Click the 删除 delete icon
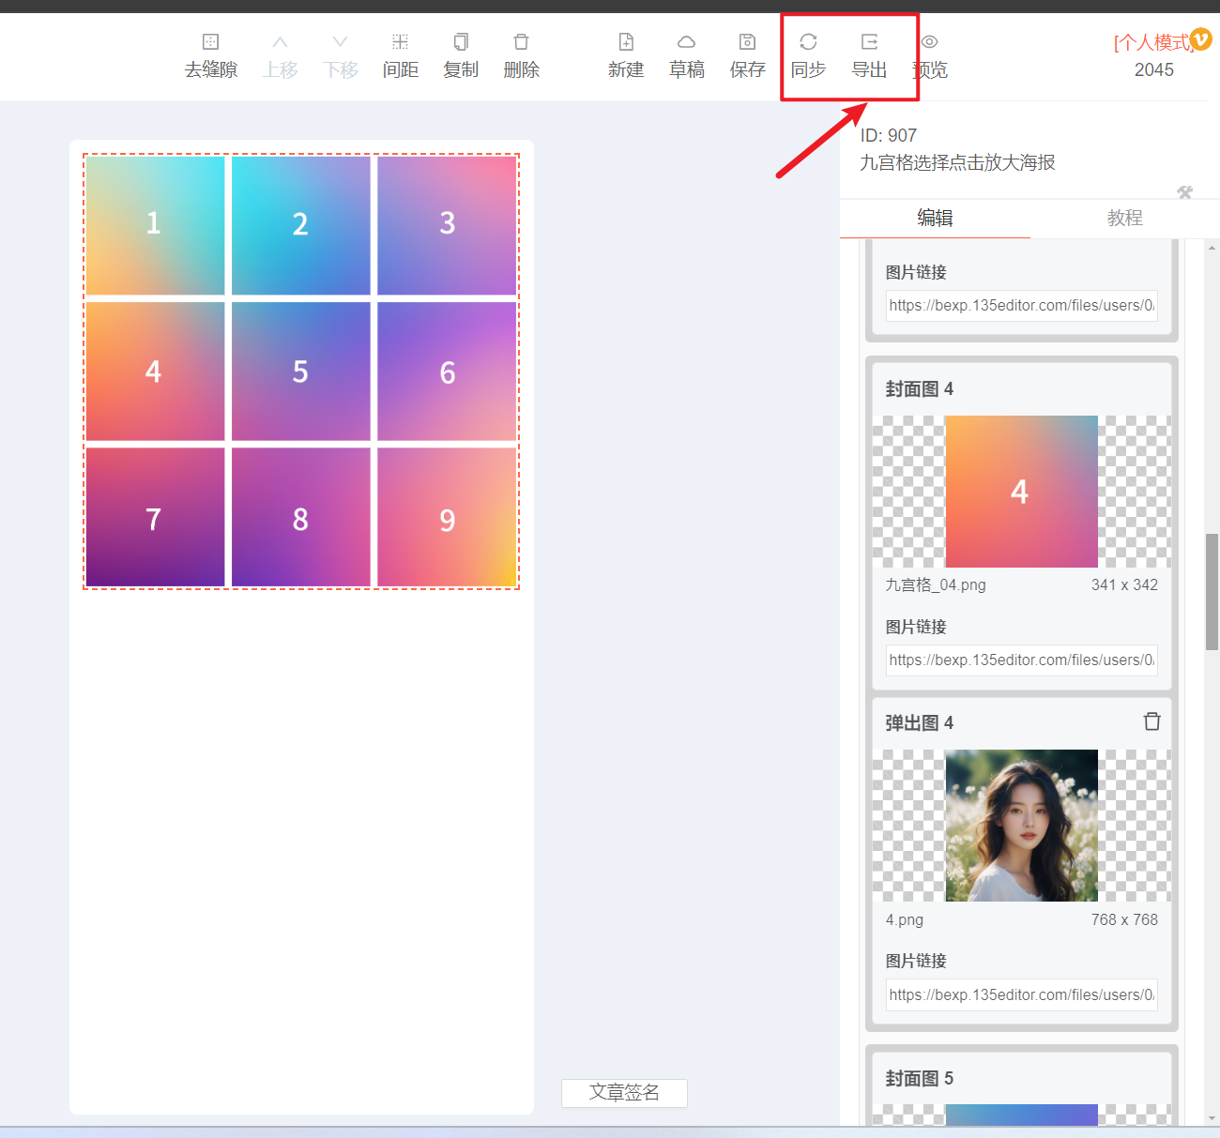The height and width of the screenshot is (1138, 1220). pos(522,42)
